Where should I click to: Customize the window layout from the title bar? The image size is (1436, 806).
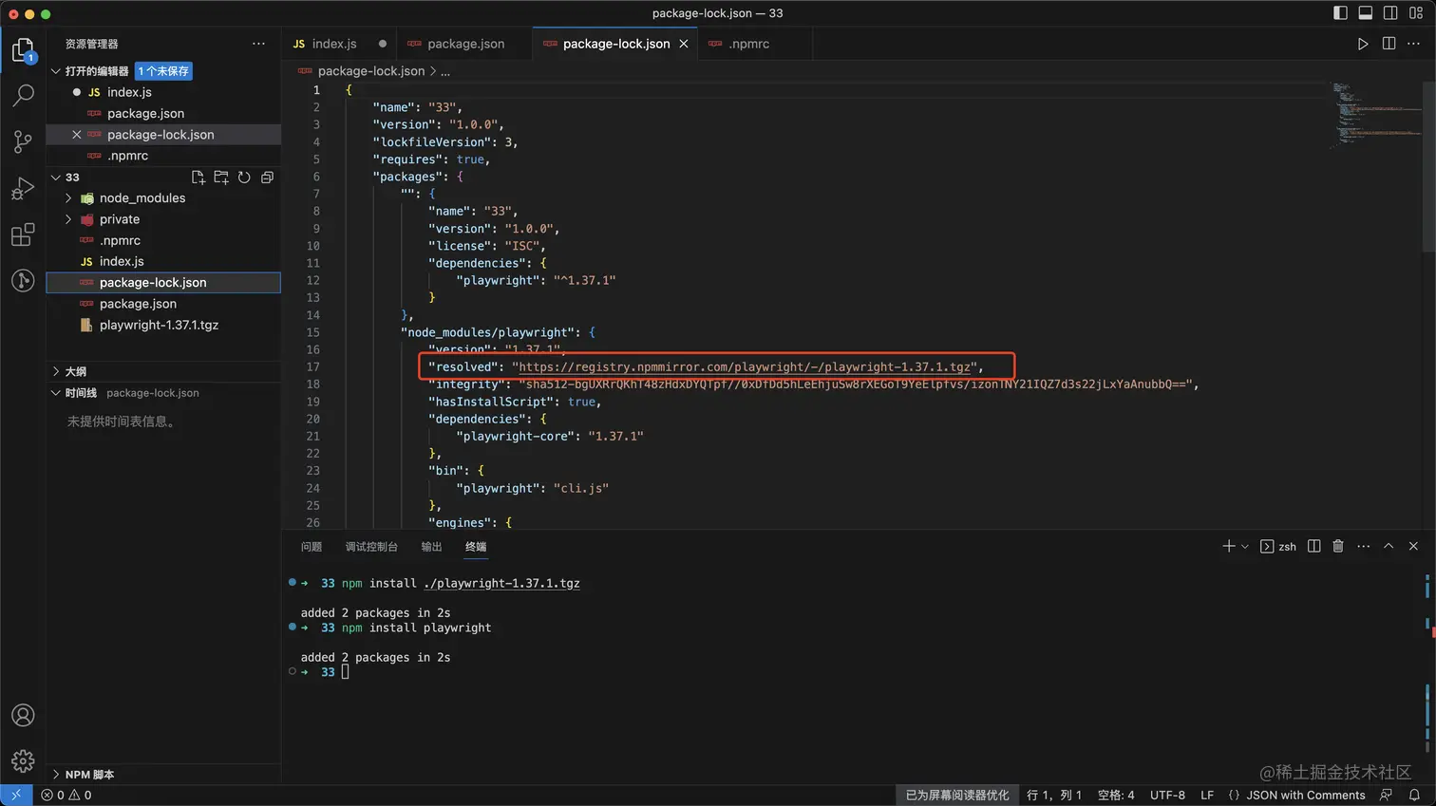[1416, 13]
